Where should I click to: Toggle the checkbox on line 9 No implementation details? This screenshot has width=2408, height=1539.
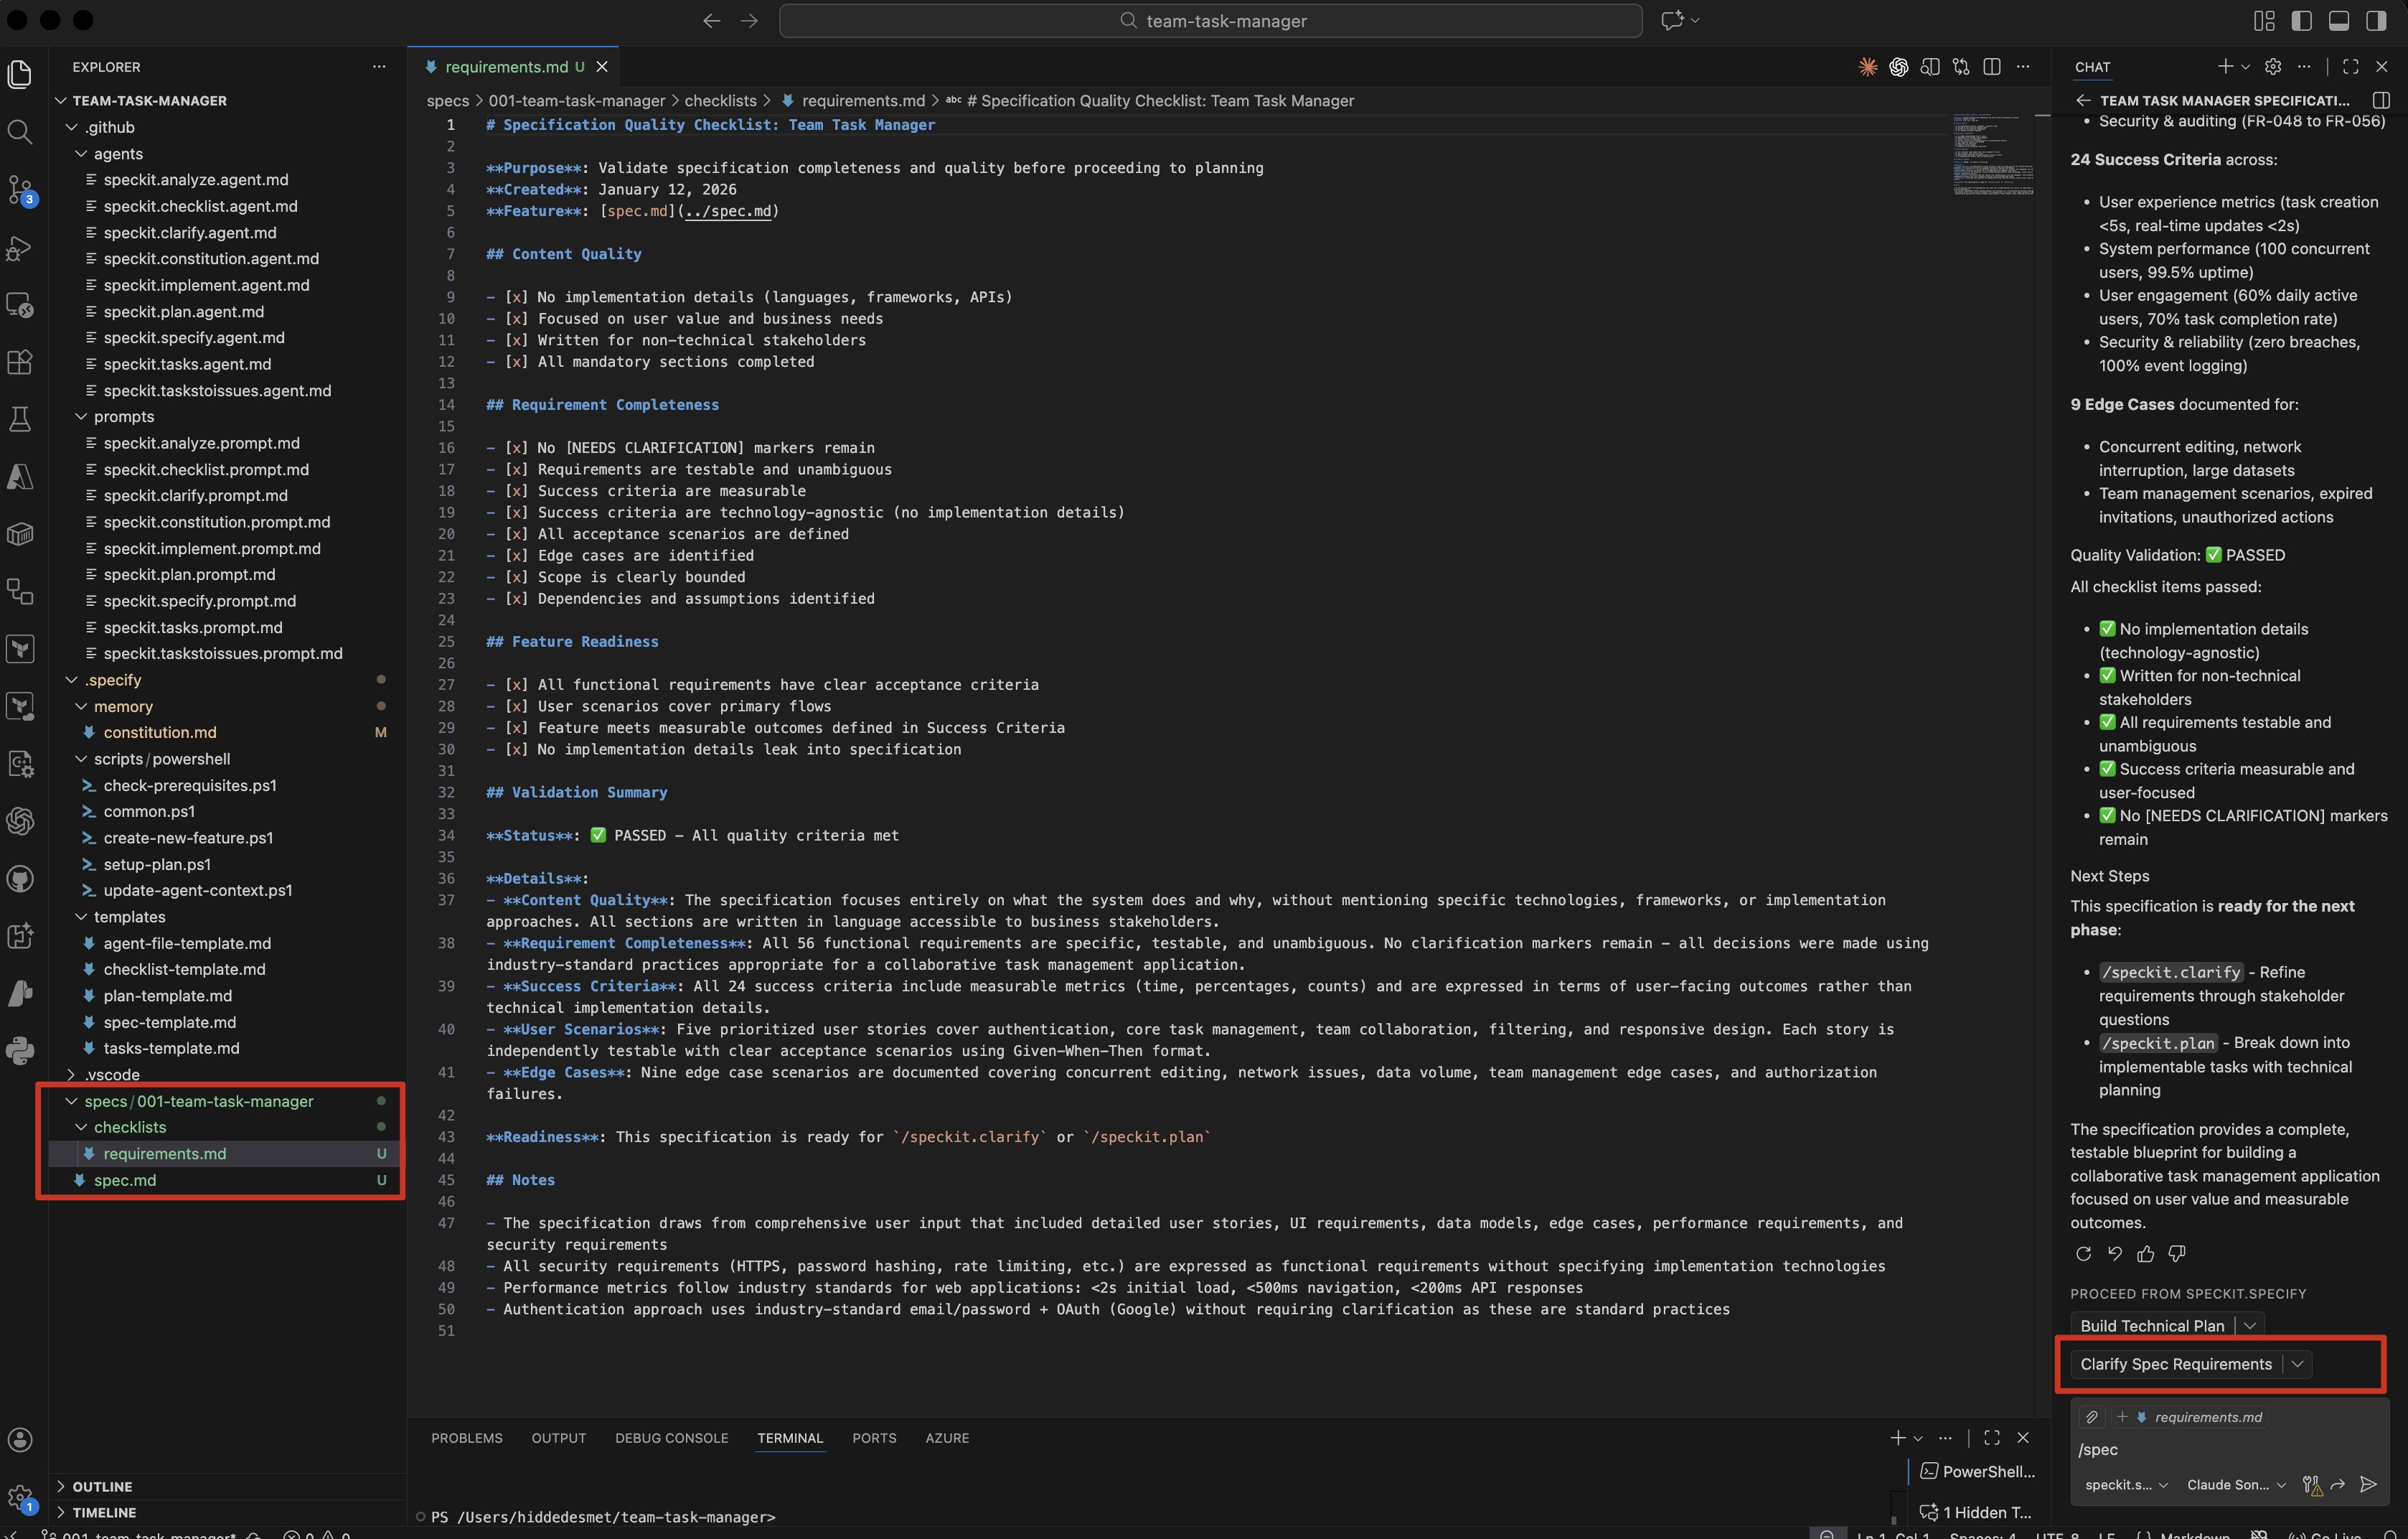point(516,297)
